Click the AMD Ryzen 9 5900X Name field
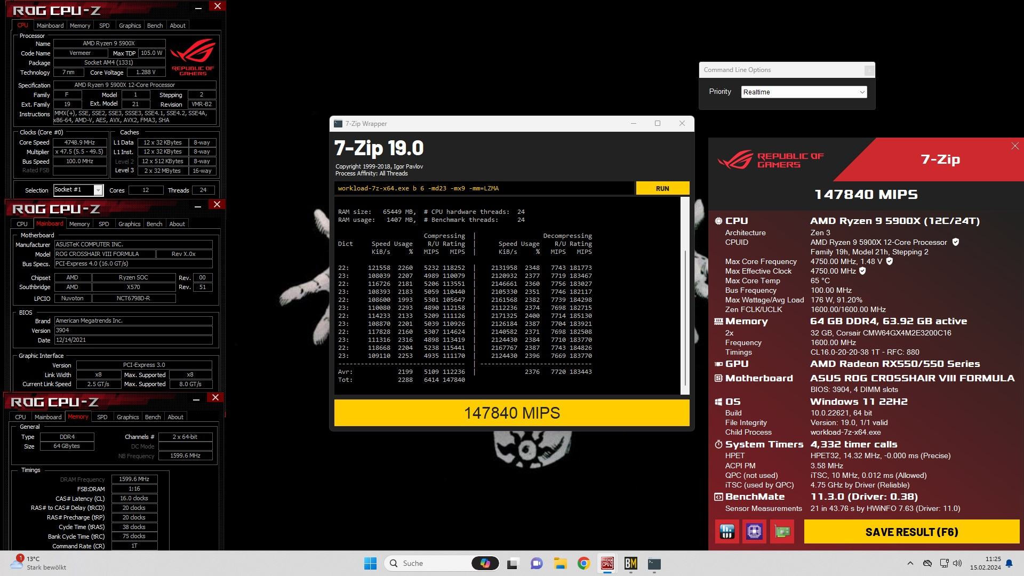The image size is (1024, 576). coord(109,43)
